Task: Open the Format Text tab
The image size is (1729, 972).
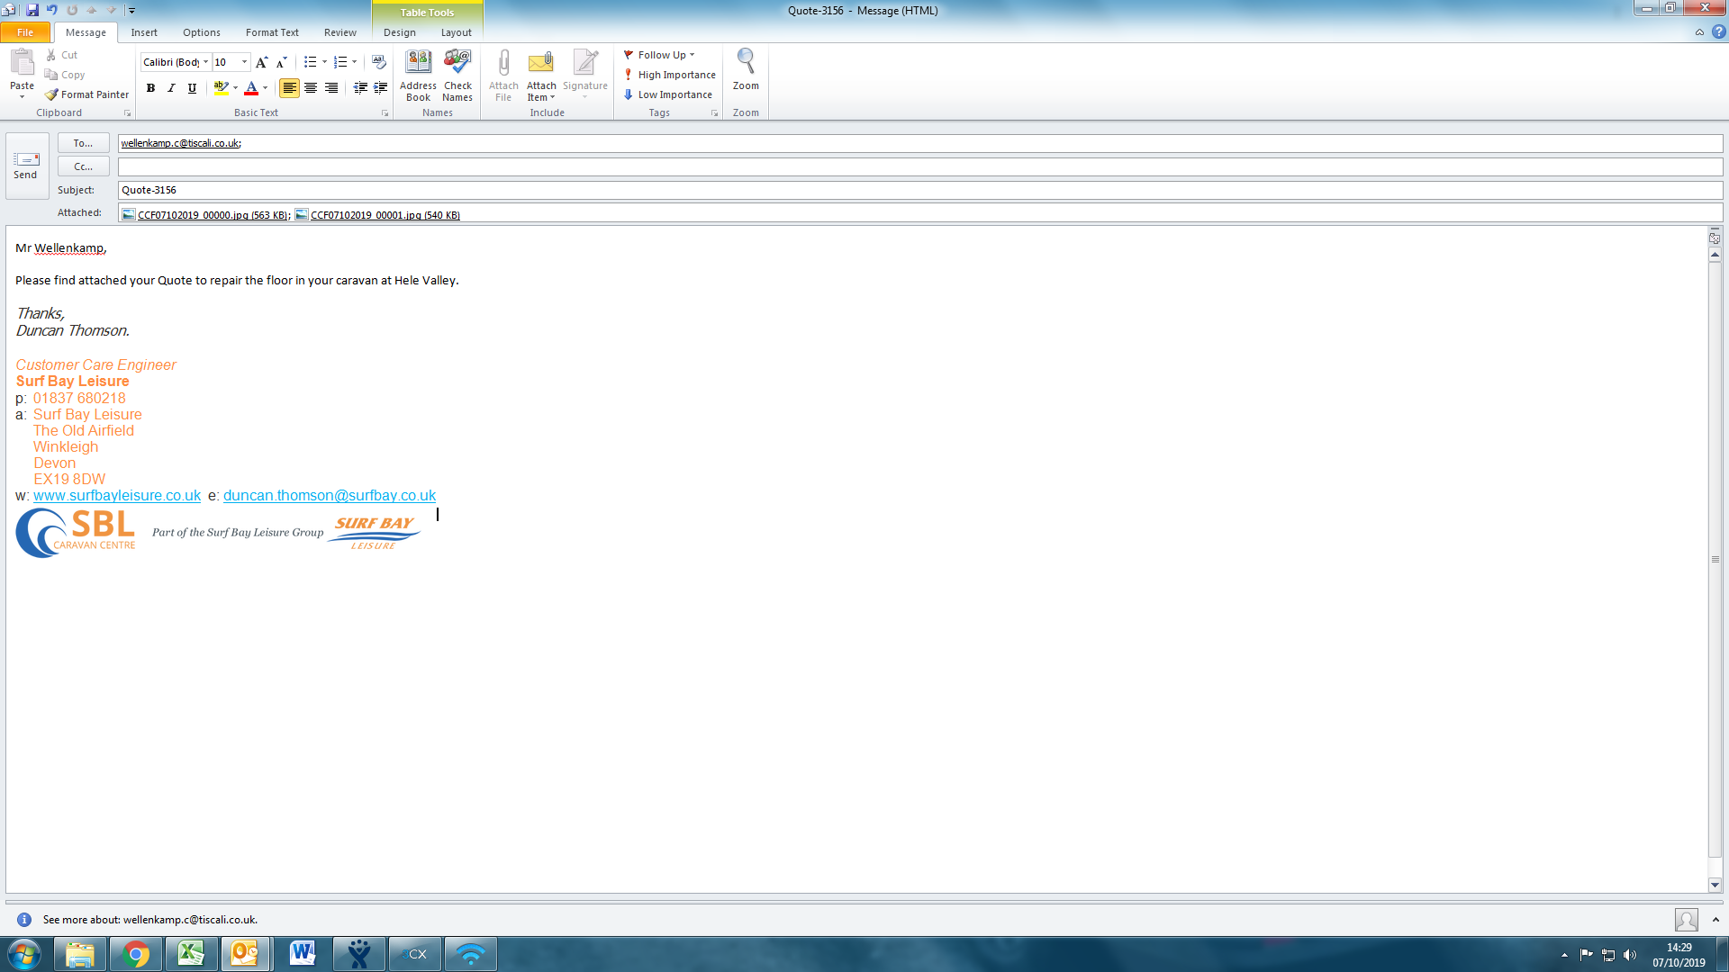Action: coord(272,32)
